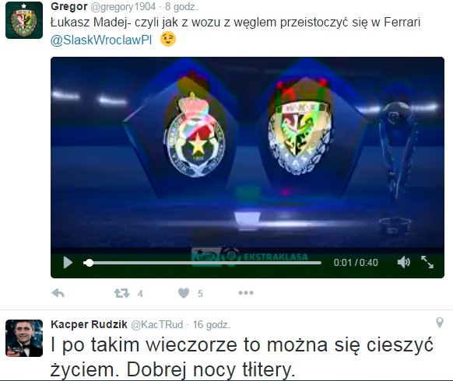Click the video progress bar slider
The image size is (453, 381).
202,263
